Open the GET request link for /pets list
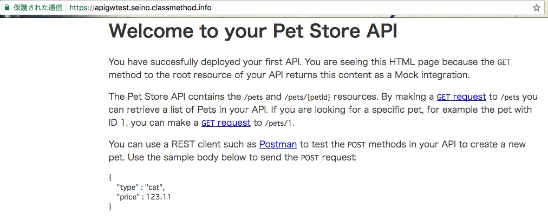This screenshot has height=219, width=548. [x=461, y=96]
